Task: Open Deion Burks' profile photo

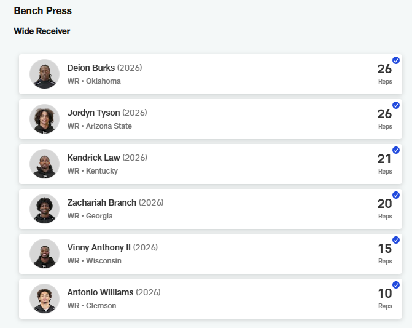Action: 44,74
